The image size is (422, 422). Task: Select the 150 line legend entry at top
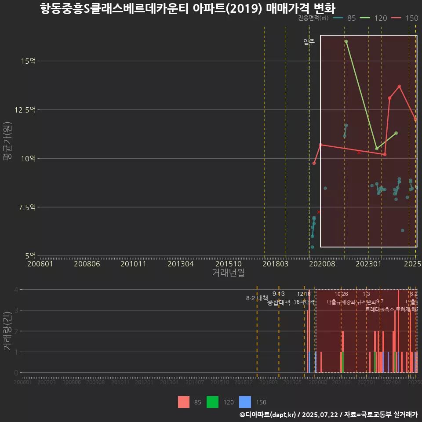pyautogui.click(x=404, y=18)
